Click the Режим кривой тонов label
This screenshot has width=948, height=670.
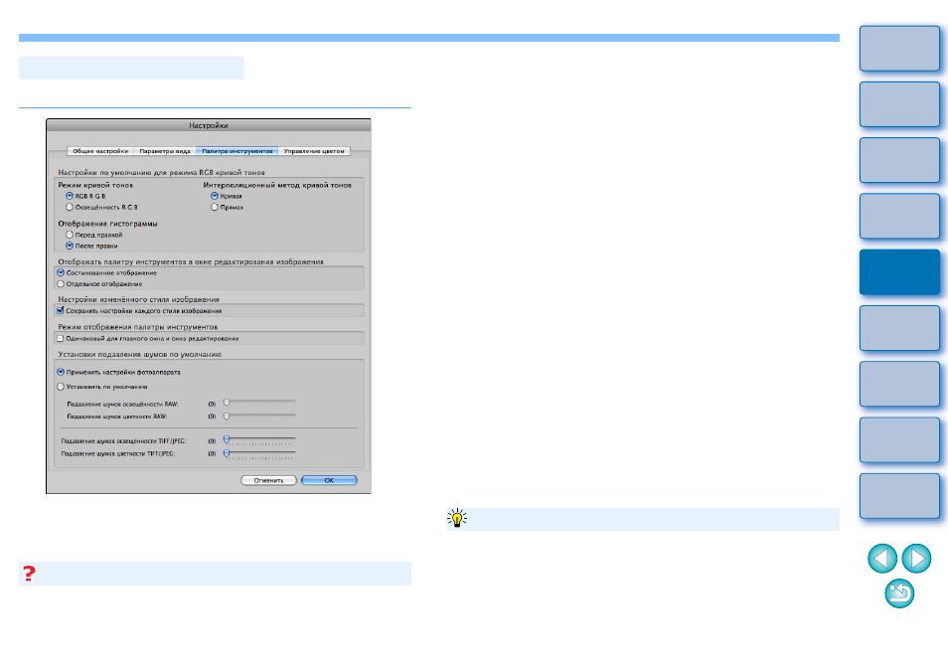[95, 185]
